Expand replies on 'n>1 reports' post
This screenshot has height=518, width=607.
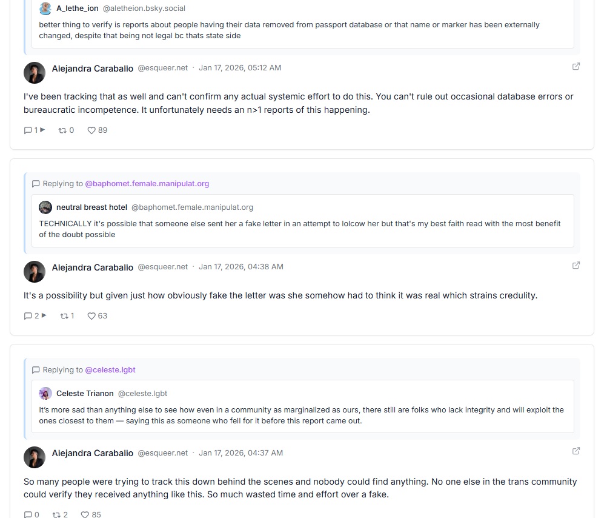[42, 130]
